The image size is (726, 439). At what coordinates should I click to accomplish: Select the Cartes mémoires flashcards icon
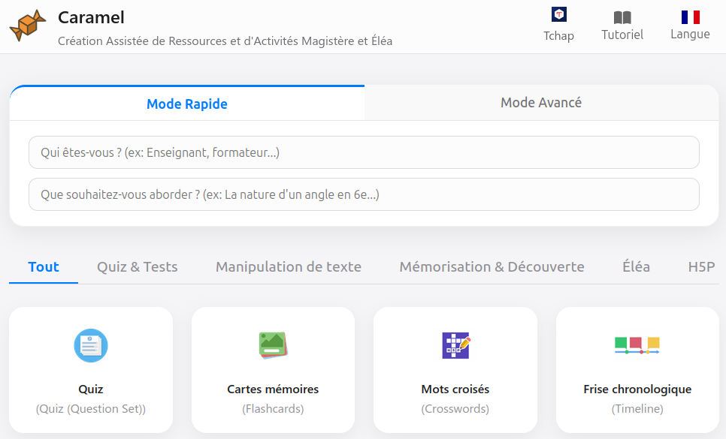pos(273,345)
